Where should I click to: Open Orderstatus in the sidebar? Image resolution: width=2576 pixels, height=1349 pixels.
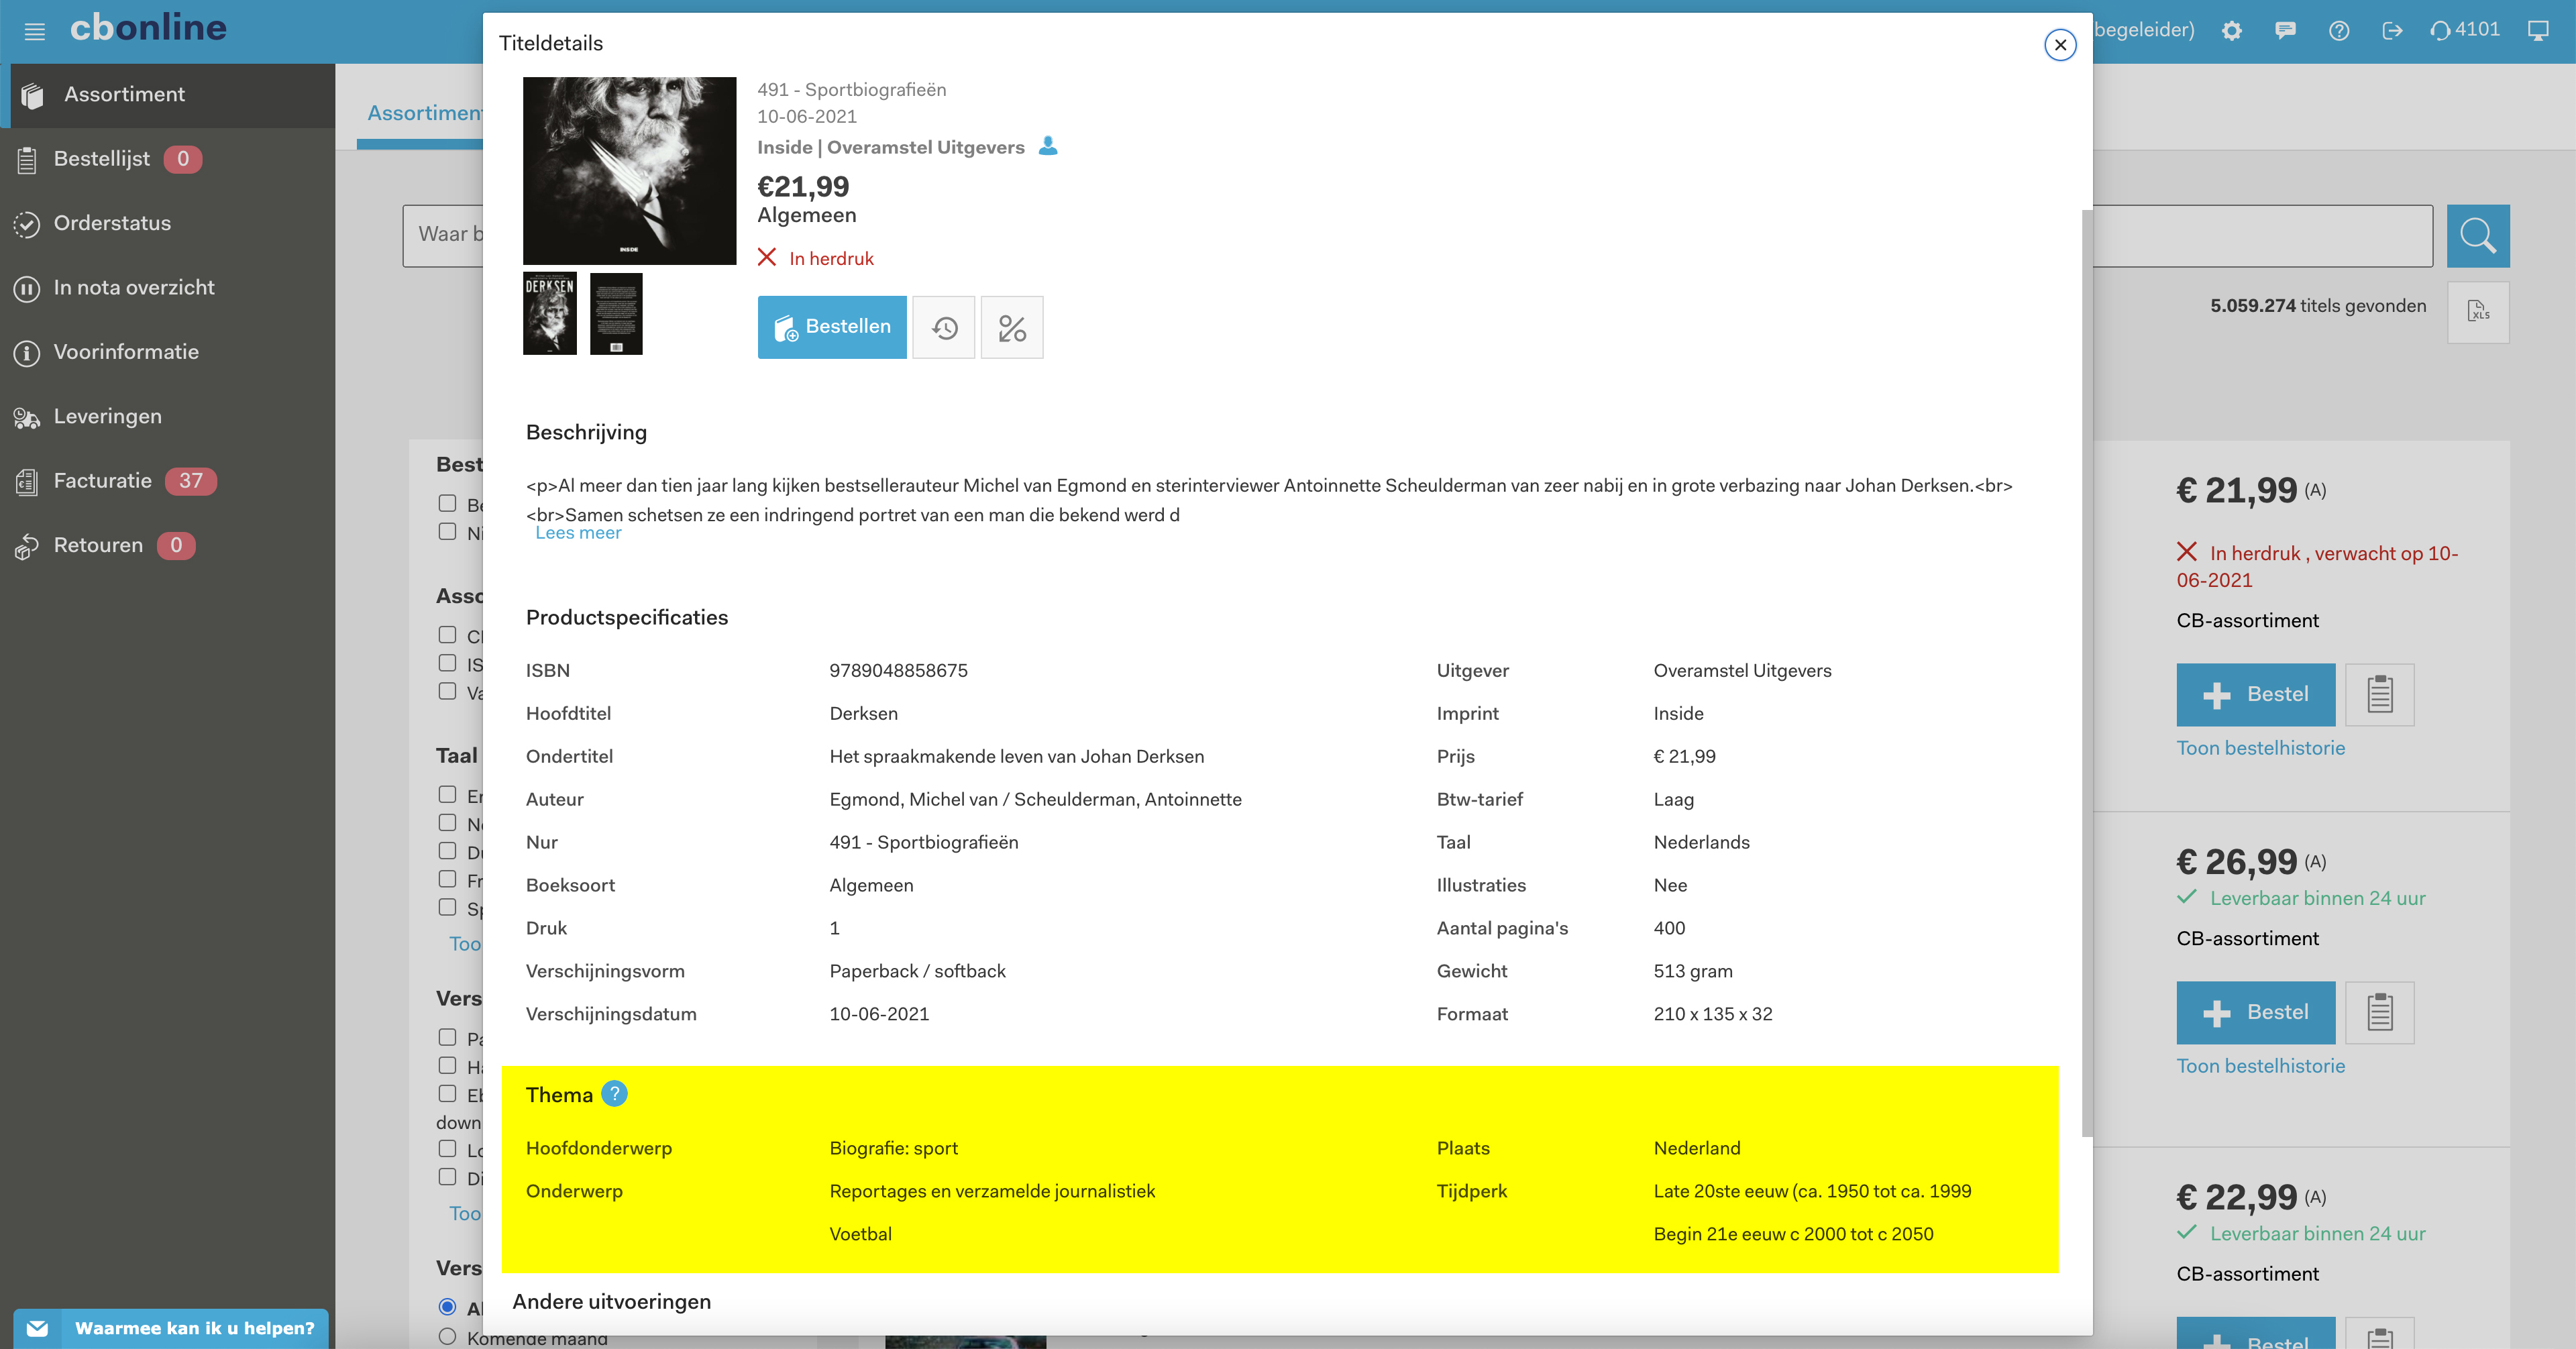tap(168, 224)
